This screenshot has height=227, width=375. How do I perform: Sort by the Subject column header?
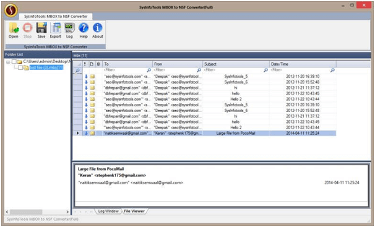pos(236,64)
